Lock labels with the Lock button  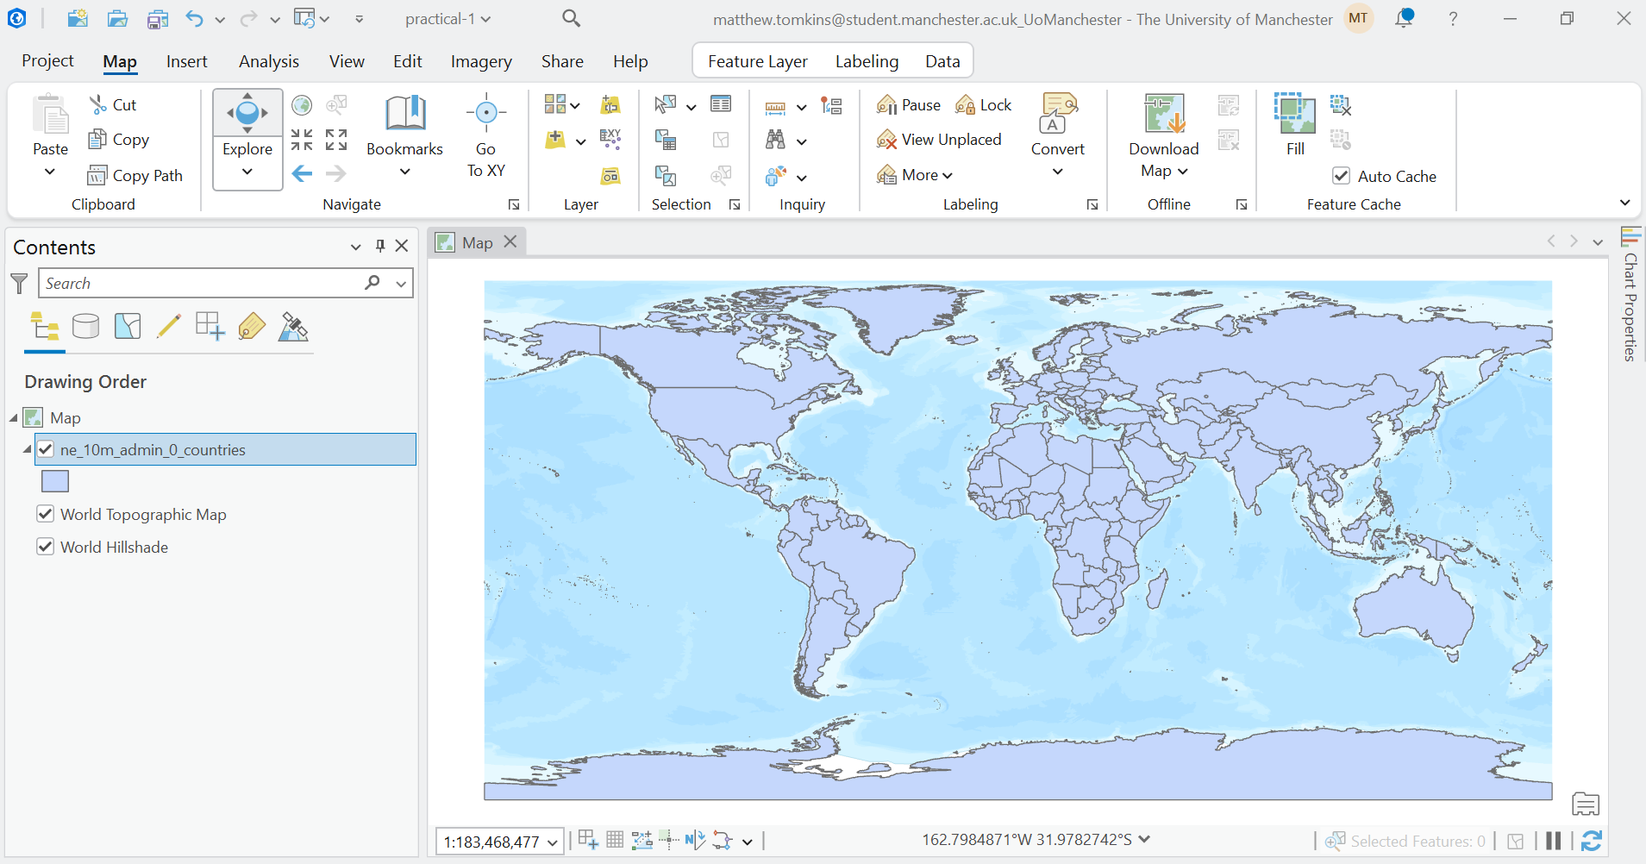tap(984, 105)
